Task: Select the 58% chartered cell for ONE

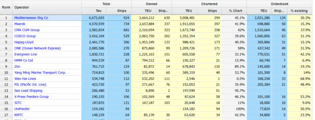Action: click(234, 48)
